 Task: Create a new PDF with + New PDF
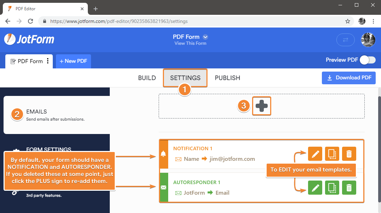tap(73, 61)
